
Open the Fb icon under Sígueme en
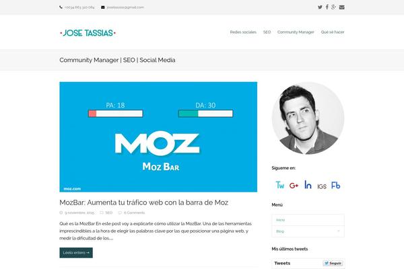[x=336, y=185]
